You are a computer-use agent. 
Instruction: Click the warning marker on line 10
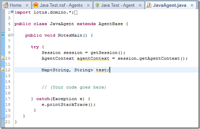point(3,58)
